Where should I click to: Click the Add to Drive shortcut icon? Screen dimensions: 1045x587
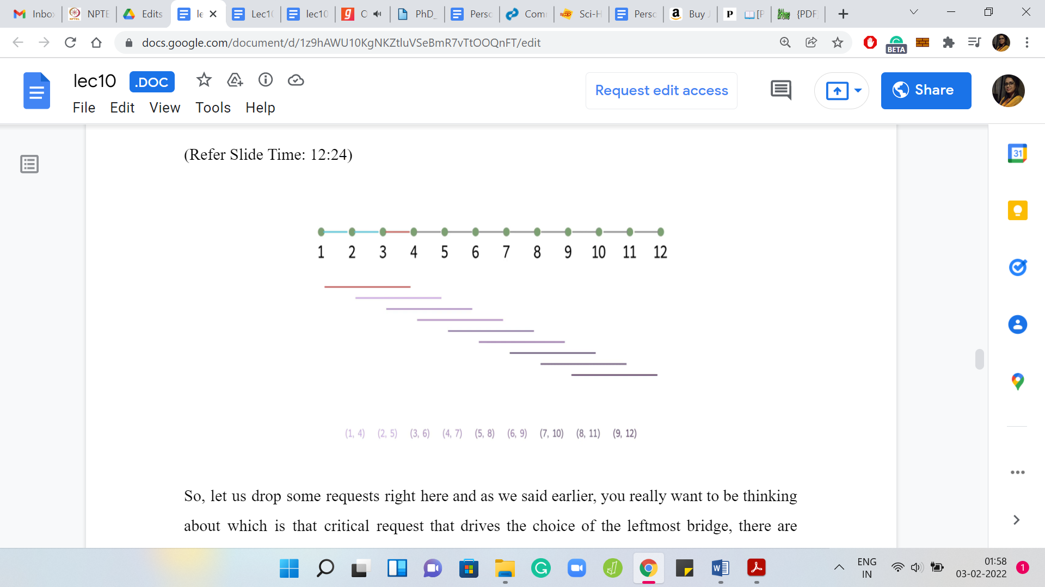pyautogui.click(x=235, y=80)
